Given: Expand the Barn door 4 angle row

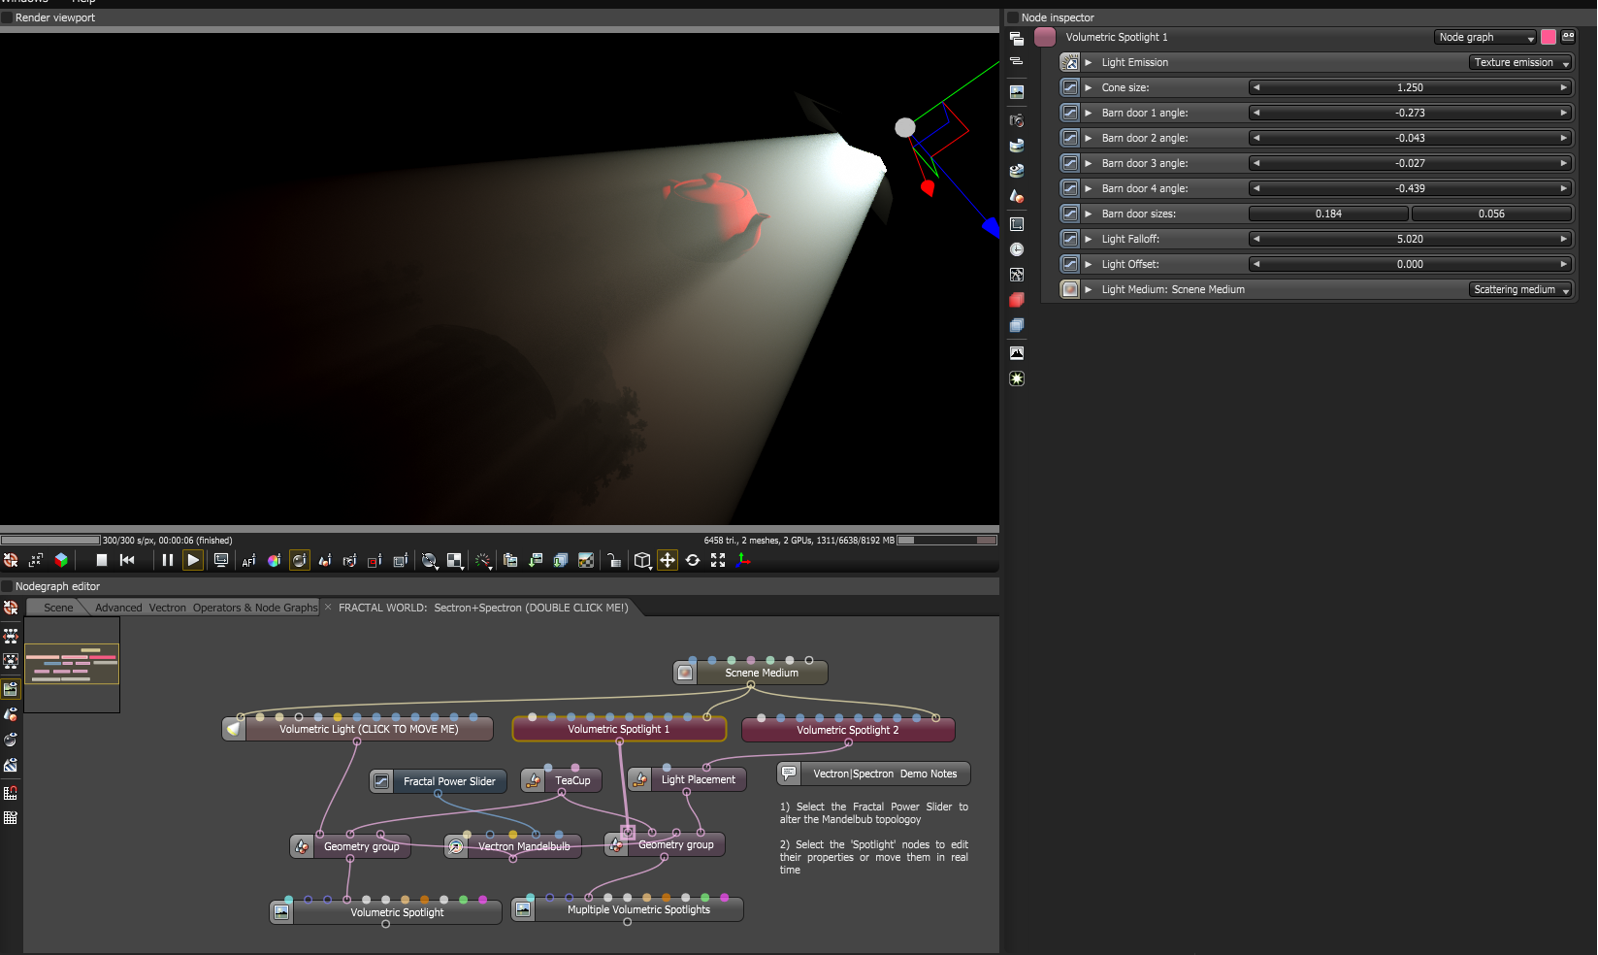Looking at the screenshot, I should pyautogui.click(x=1089, y=188).
